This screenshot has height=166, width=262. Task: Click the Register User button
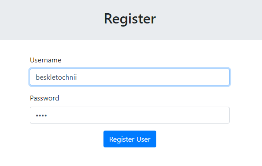130,139
